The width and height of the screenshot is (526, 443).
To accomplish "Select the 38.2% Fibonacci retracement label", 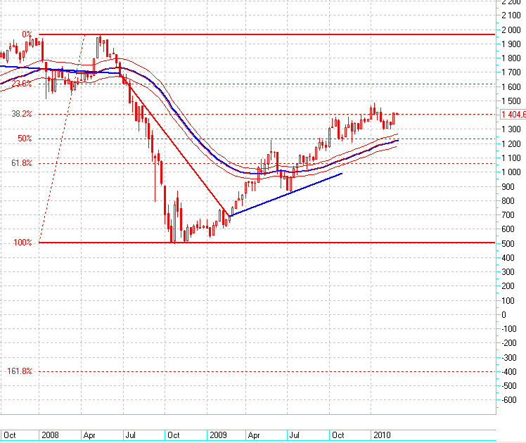I will click(x=22, y=114).
